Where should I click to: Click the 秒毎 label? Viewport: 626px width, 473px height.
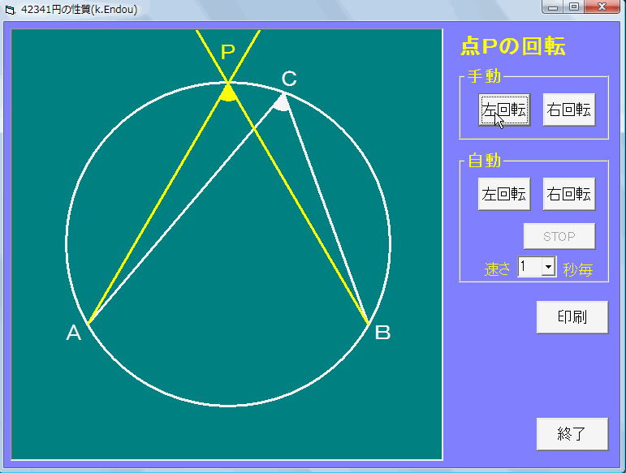point(578,269)
